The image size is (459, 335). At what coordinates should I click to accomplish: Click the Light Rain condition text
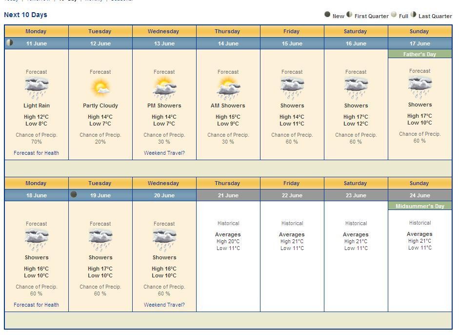click(x=37, y=105)
